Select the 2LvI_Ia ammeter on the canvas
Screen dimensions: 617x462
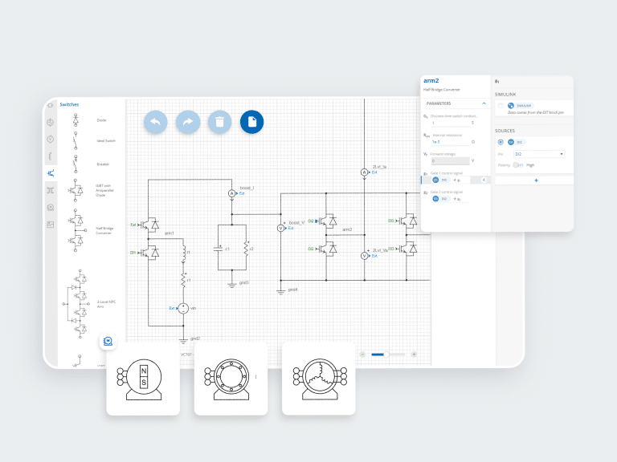[x=365, y=172]
